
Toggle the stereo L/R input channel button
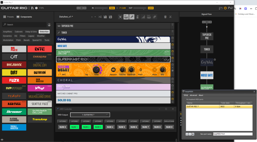(81, 8)
